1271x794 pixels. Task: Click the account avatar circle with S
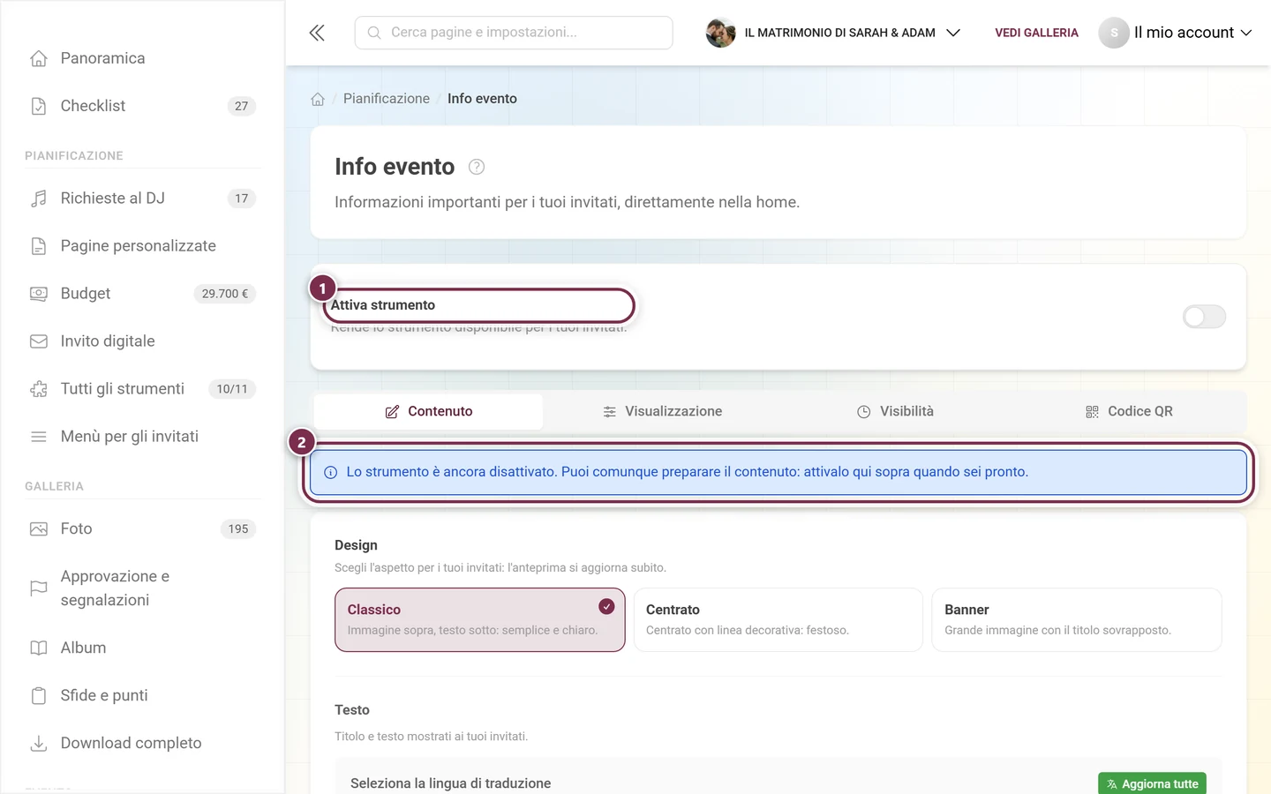point(1114,33)
